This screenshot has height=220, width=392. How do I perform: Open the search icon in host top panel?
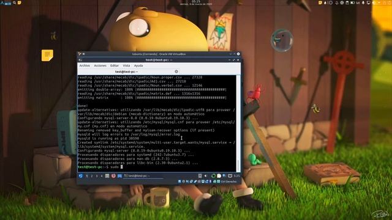pyautogui.click(x=15, y=2)
